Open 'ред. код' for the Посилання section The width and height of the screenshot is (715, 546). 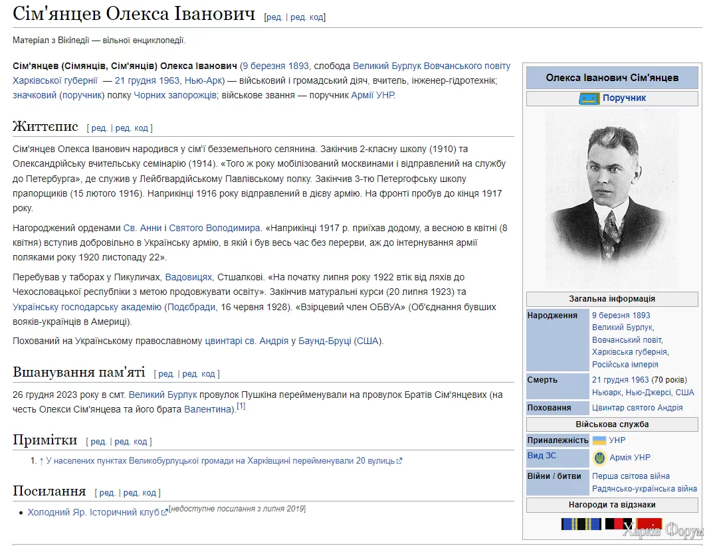pos(140,493)
